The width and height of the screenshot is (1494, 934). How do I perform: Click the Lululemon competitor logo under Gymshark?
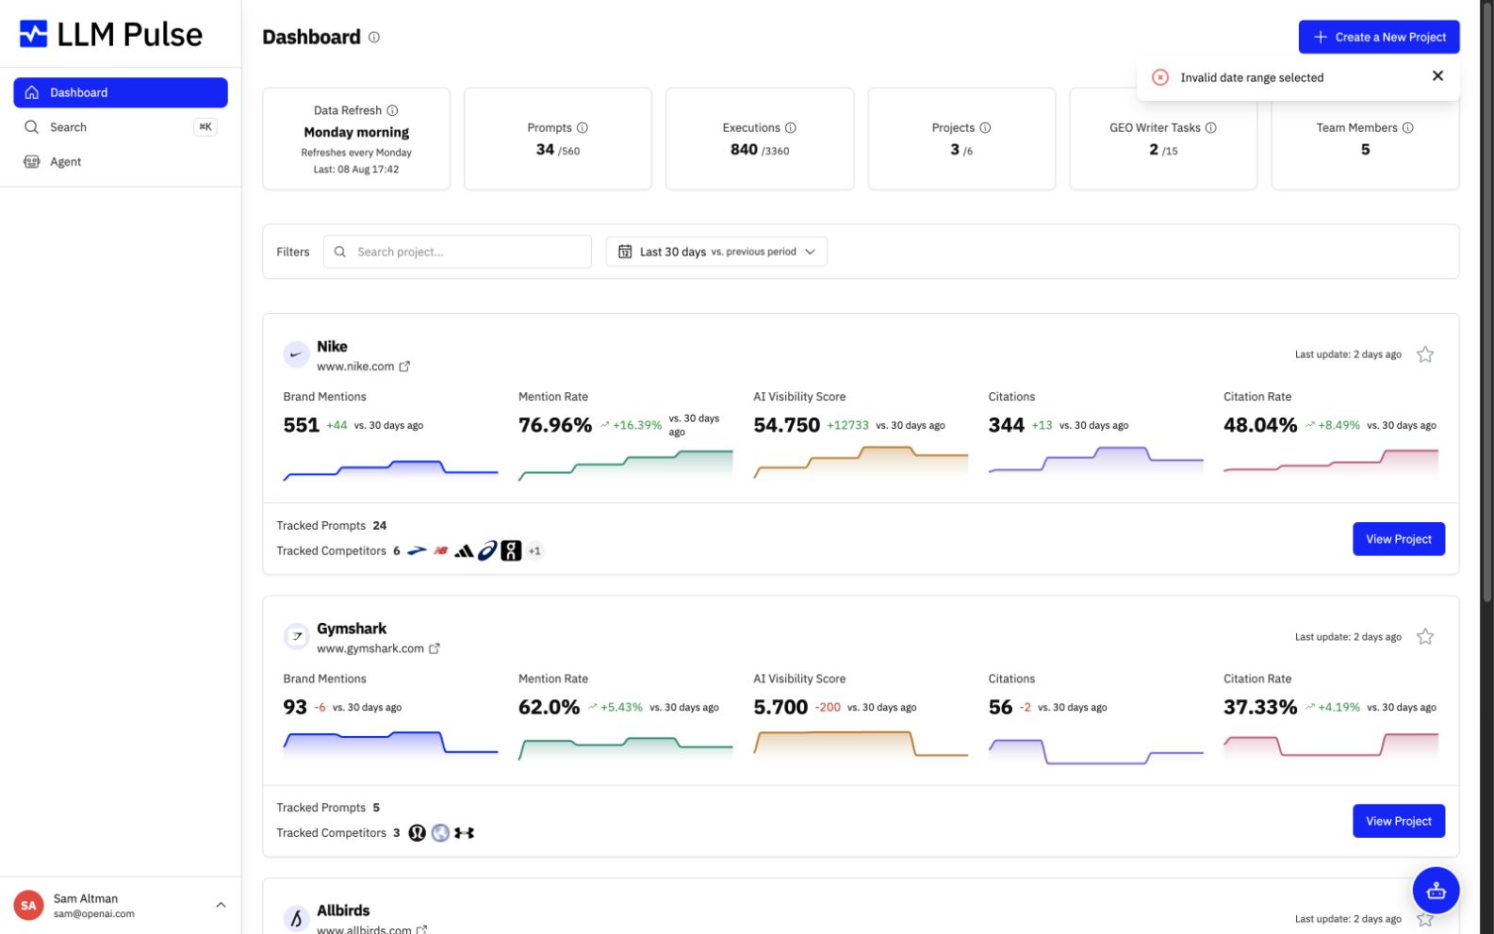pyautogui.click(x=417, y=833)
